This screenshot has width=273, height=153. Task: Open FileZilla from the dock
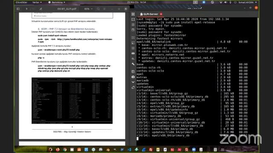[151, 150]
